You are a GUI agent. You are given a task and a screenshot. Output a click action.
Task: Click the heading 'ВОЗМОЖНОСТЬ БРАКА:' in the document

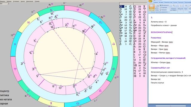tap(161, 32)
